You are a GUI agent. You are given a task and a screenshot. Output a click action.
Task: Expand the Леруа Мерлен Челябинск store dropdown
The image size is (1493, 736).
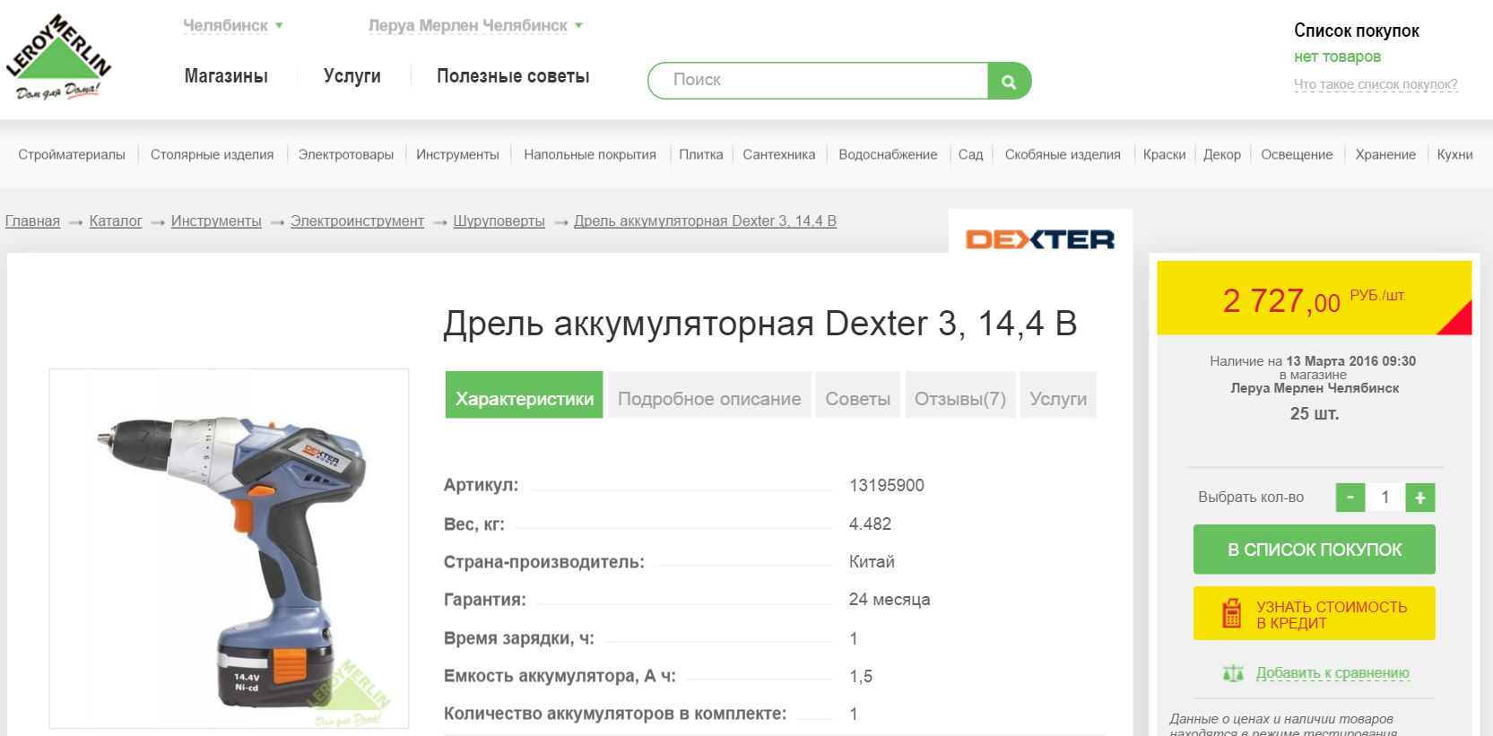(x=474, y=26)
